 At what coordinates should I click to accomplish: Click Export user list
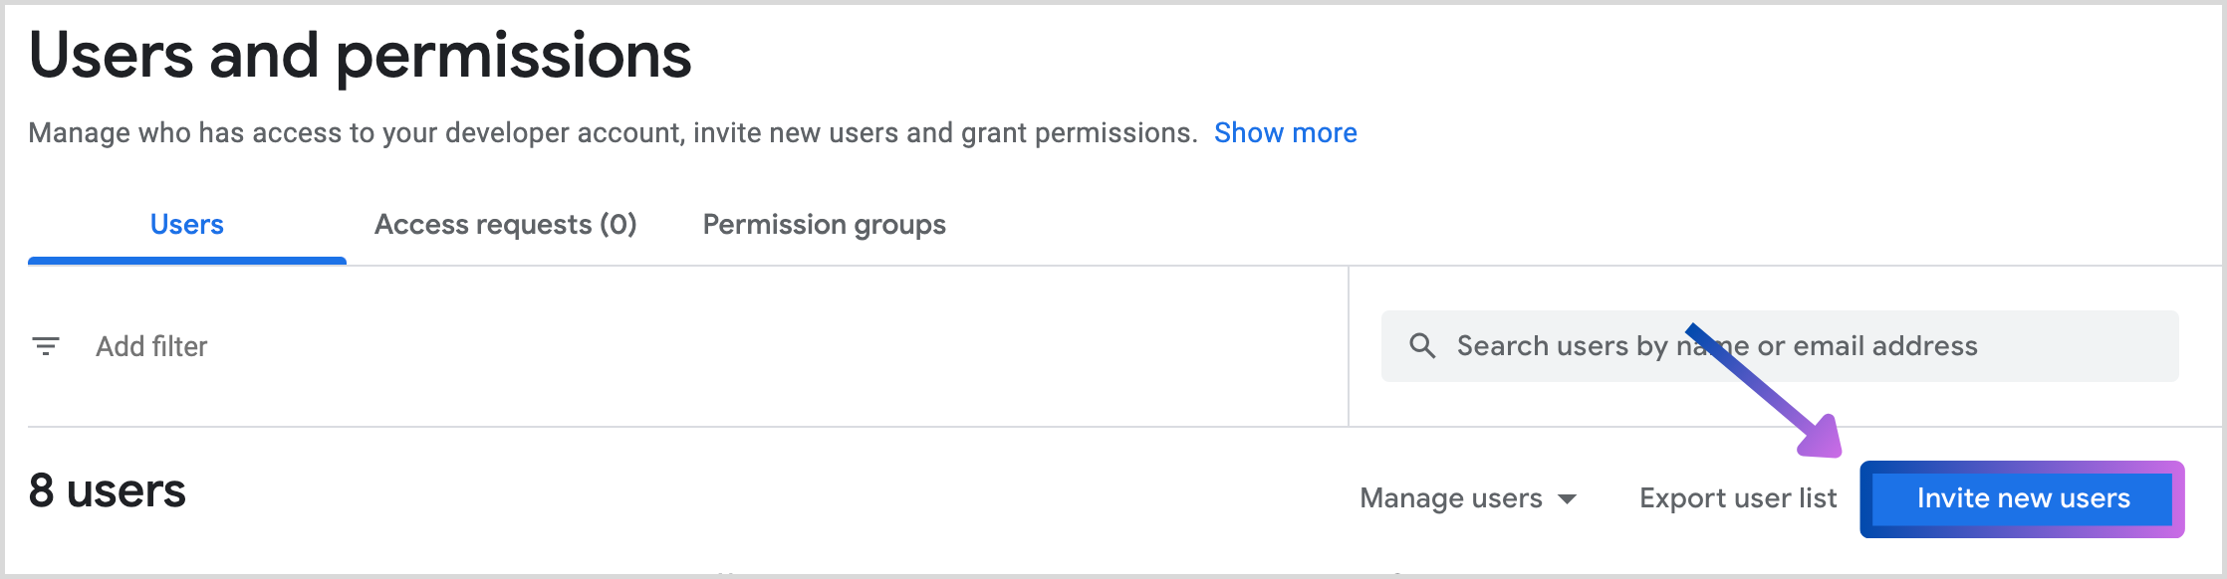(1737, 498)
